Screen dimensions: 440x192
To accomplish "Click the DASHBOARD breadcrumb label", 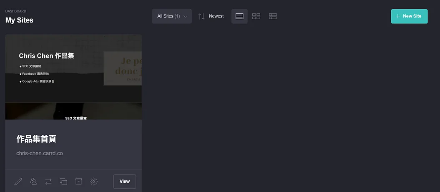I will pos(16,11).
